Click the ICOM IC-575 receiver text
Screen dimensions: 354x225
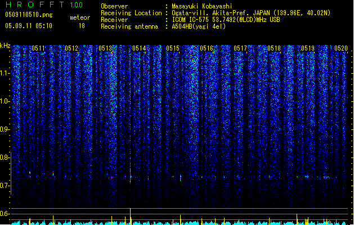pos(226,20)
